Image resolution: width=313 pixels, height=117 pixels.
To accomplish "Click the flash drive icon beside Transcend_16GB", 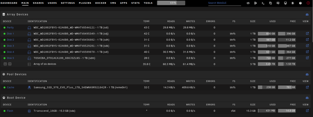I will (29, 111).
